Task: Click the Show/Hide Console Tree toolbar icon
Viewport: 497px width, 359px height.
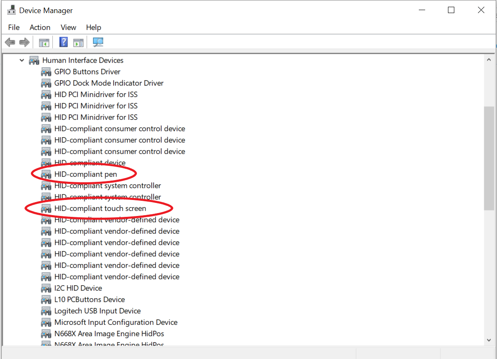Action: click(x=44, y=42)
